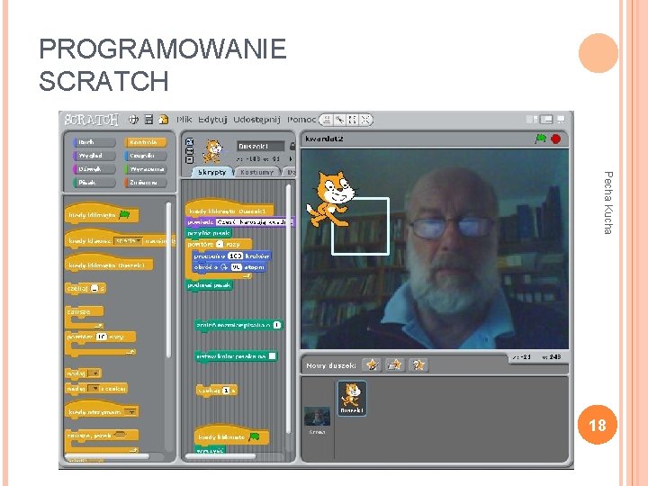
Task: Click the 'powiedz' block text field
Action: (254, 222)
